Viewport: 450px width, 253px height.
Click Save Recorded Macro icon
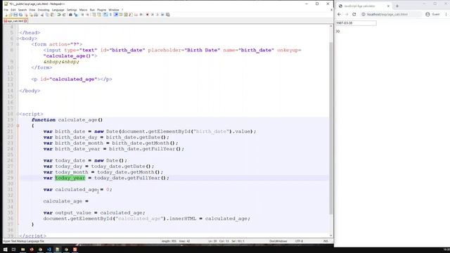click(167, 15)
